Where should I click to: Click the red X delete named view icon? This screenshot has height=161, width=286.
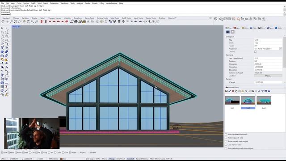click(233, 91)
